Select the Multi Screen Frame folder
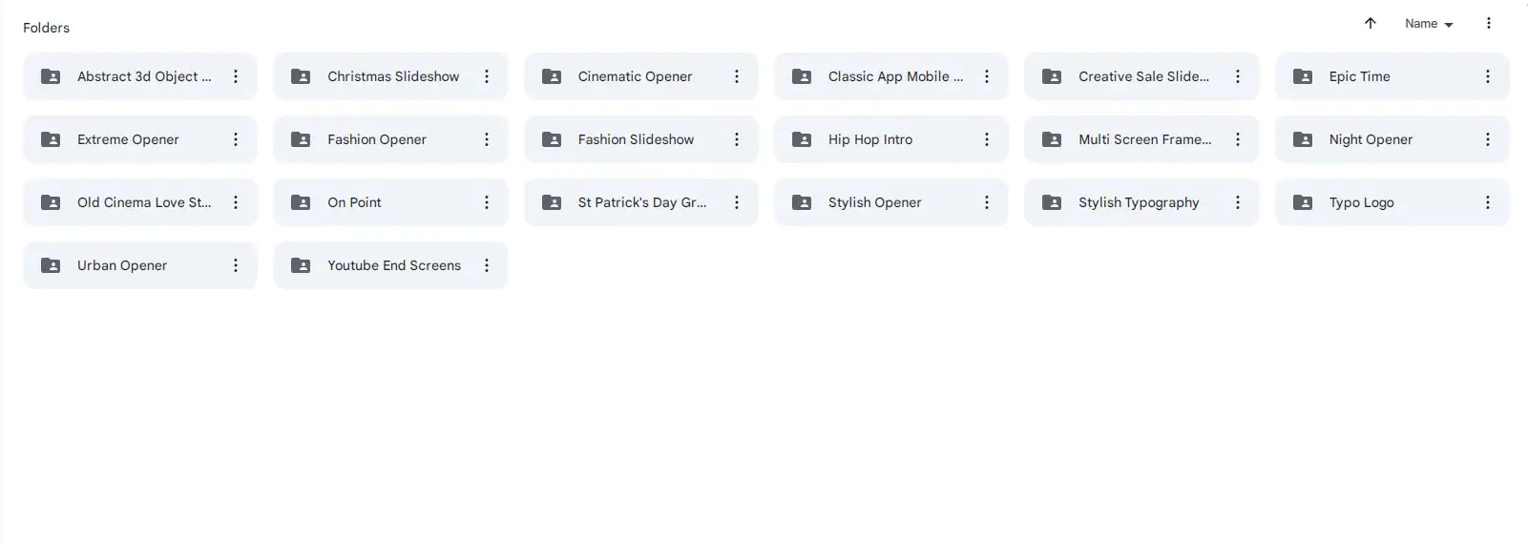This screenshot has height=544, width=1528. 1144,139
